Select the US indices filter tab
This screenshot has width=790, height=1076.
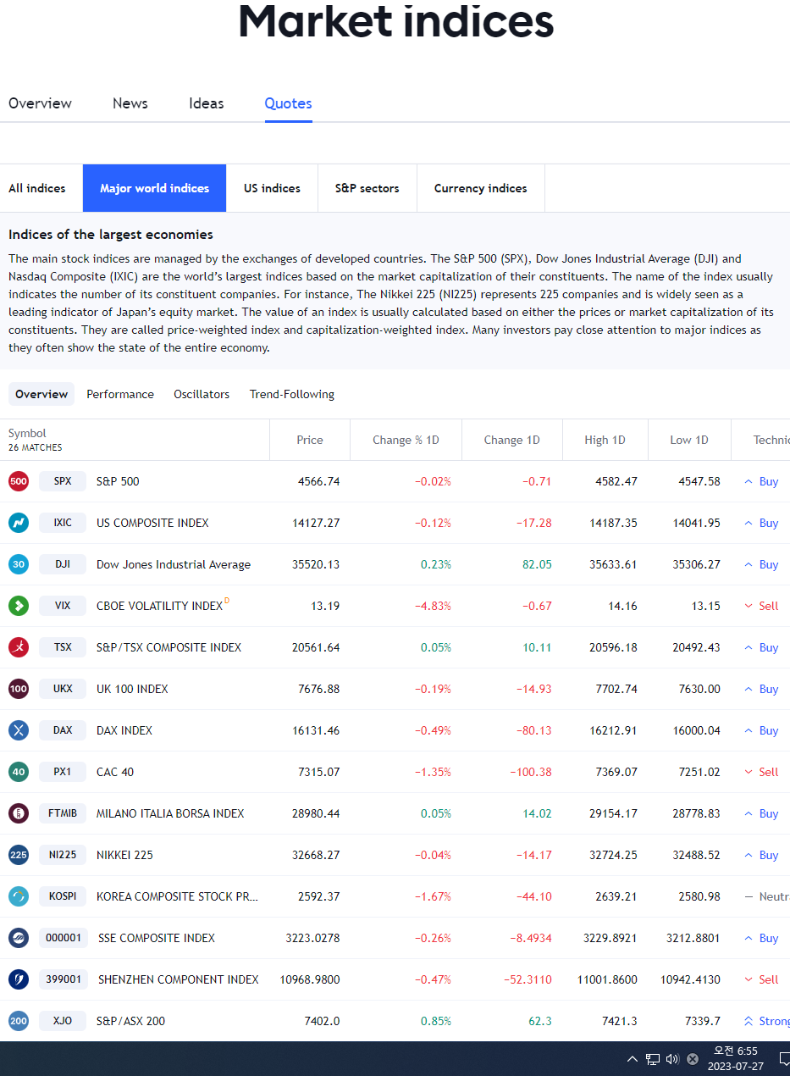click(x=272, y=188)
